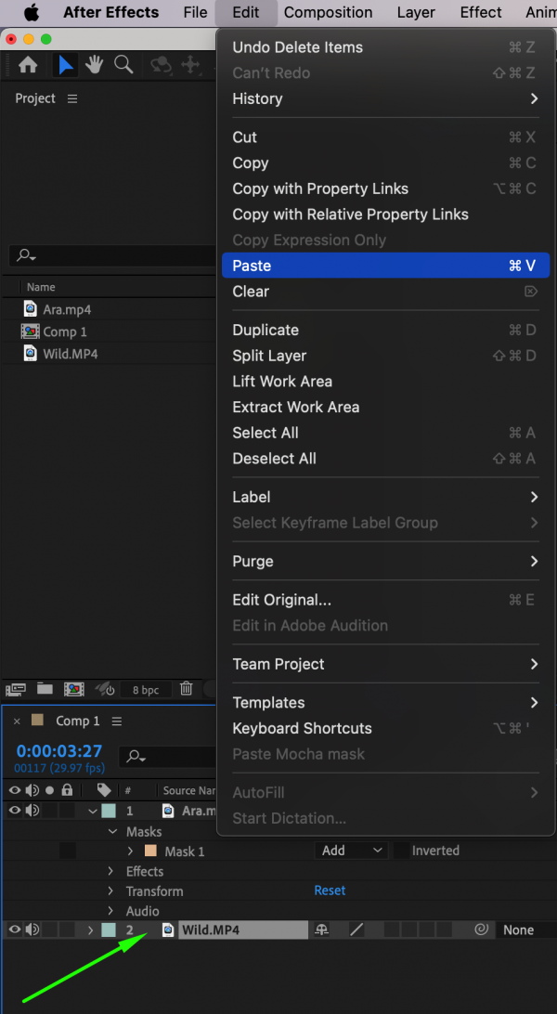The width and height of the screenshot is (557, 1014).
Task: Mute audio on the Wild.MP4 layer
Action: [x=32, y=929]
